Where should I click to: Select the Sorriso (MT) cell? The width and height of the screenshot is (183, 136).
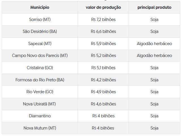click(40, 20)
